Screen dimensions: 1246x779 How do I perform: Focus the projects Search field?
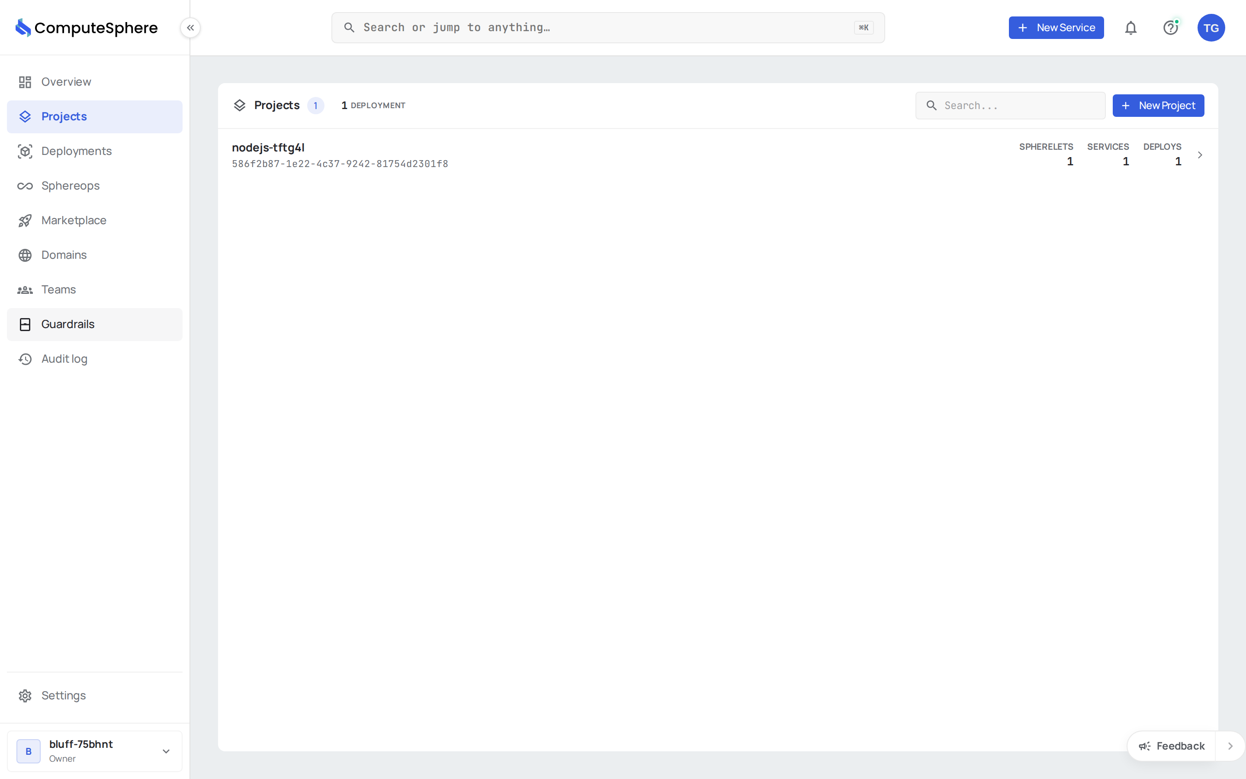point(1010,106)
